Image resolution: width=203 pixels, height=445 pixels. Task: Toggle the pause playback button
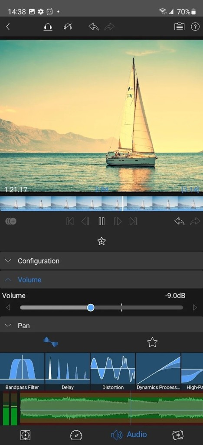click(101, 221)
